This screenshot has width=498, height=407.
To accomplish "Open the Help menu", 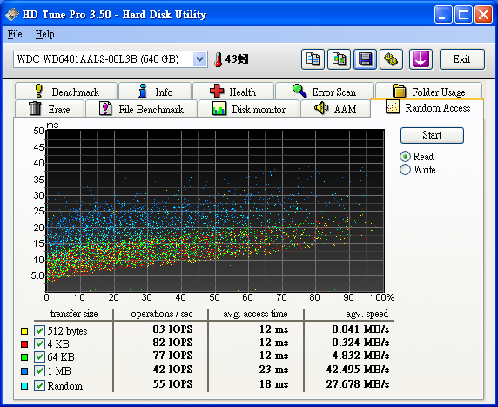I will coord(44,34).
